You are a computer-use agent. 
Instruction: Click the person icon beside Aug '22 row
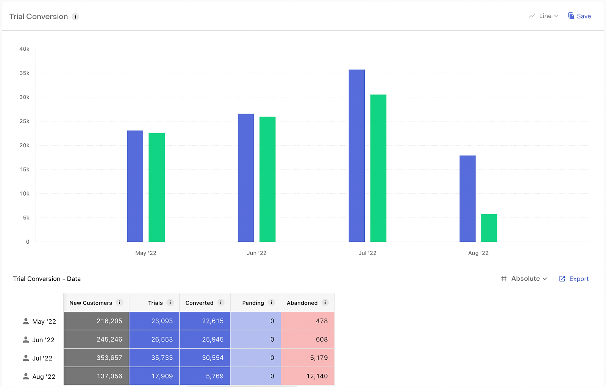click(26, 376)
